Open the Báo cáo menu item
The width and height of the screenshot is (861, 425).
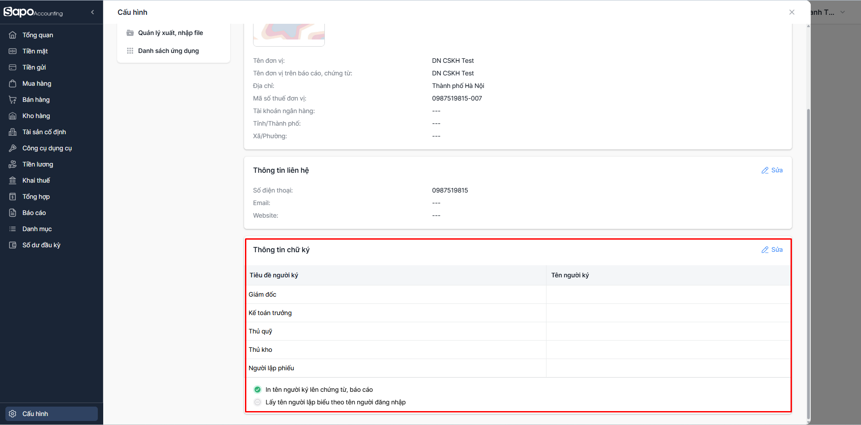[x=34, y=213]
